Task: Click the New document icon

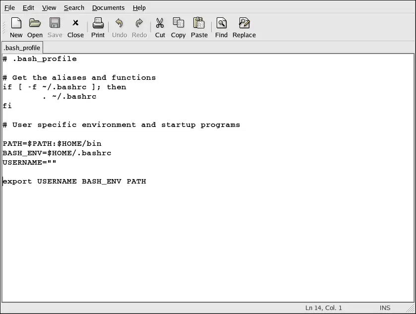Action: [16, 27]
